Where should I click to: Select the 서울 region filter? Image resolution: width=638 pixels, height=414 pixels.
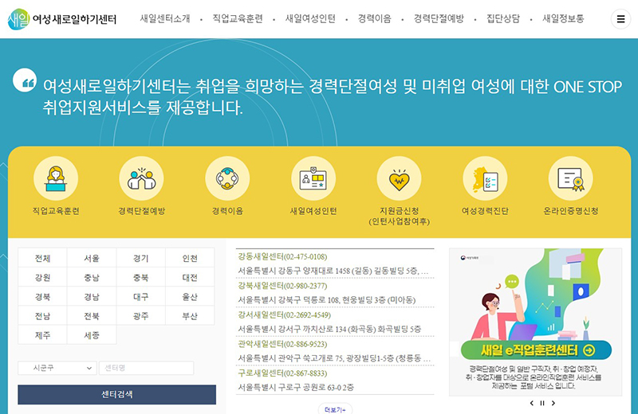92,258
